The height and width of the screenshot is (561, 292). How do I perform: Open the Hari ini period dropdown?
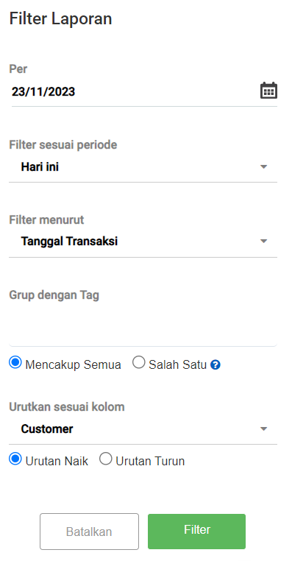pyautogui.click(x=143, y=167)
